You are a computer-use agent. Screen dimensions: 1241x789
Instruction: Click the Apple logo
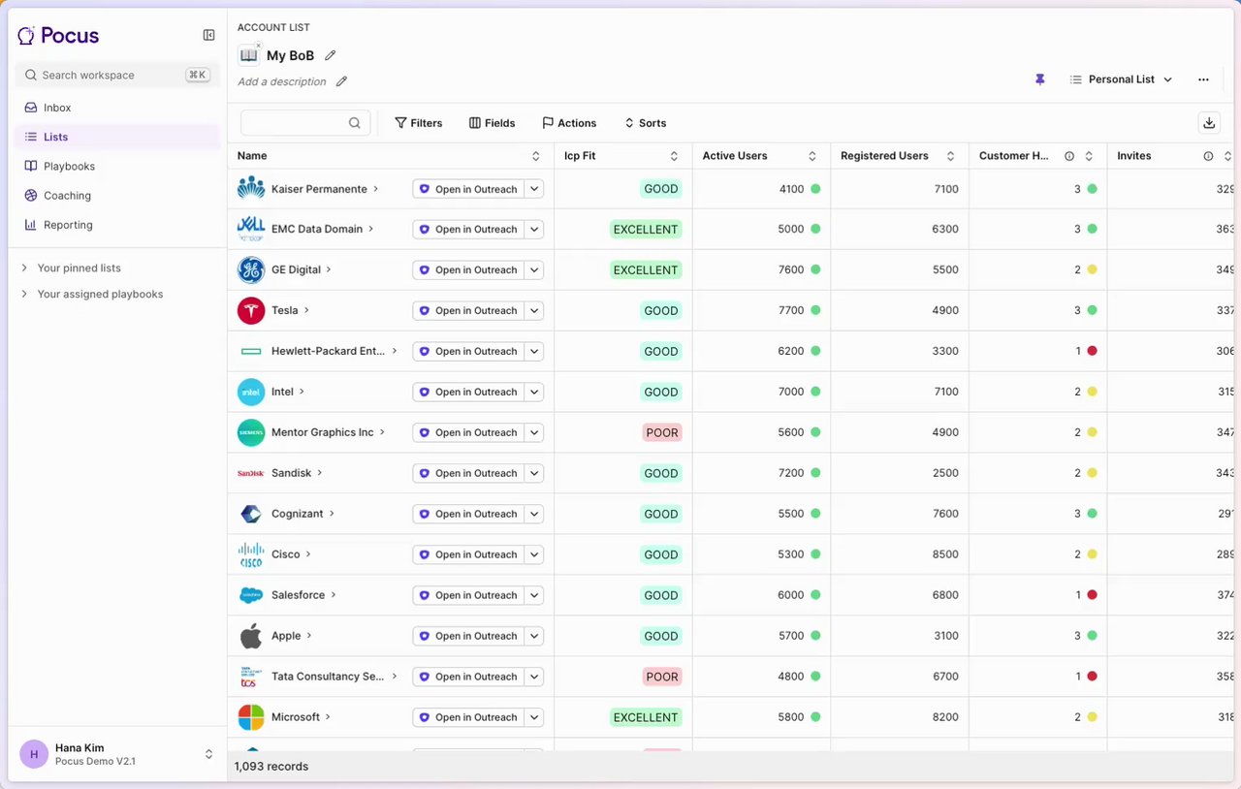[251, 636]
